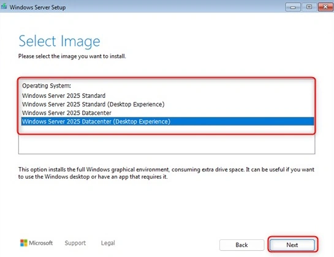Continue with the Next button
The height and width of the screenshot is (257, 334).
pyautogui.click(x=292, y=245)
